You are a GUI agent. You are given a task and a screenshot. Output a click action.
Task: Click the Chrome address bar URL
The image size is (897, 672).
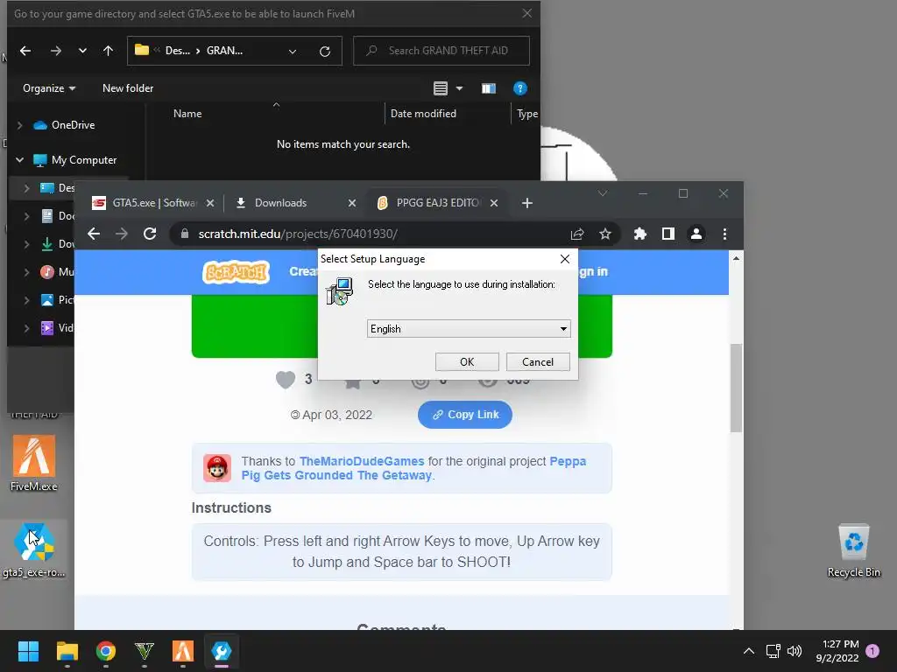click(x=298, y=234)
